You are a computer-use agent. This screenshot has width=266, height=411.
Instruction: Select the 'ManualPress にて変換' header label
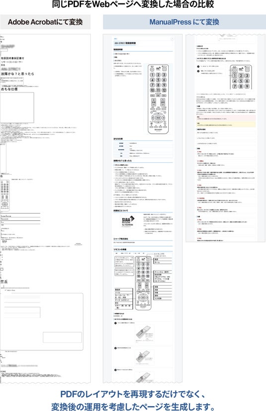[x=184, y=22]
